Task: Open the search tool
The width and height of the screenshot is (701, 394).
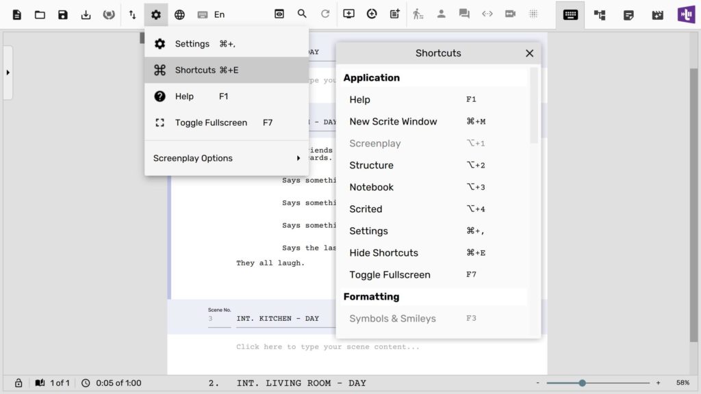Action: click(302, 14)
